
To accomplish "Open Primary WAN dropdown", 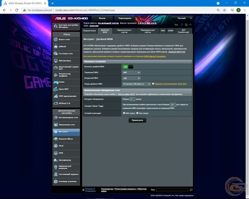I will (x=131, y=72).
